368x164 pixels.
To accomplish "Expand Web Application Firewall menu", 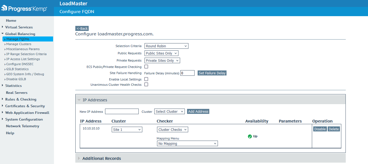I will click(x=27, y=112).
